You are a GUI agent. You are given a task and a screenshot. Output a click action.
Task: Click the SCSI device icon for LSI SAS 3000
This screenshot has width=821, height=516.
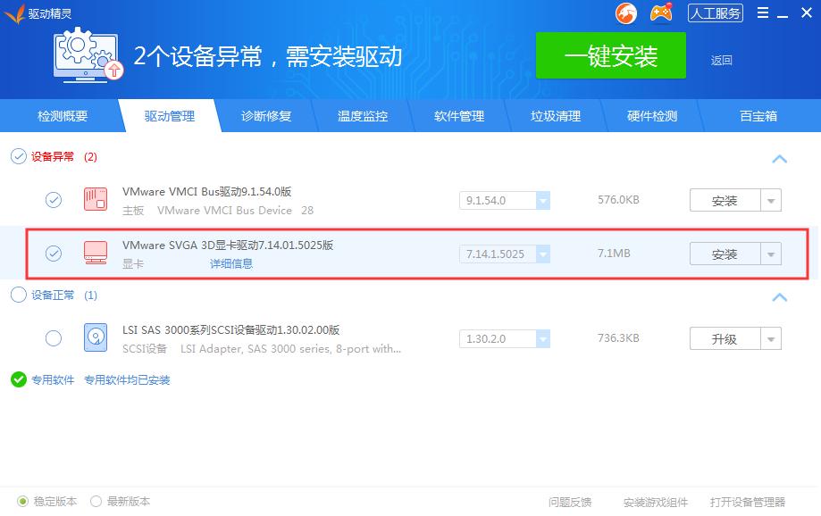pyautogui.click(x=96, y=337)
